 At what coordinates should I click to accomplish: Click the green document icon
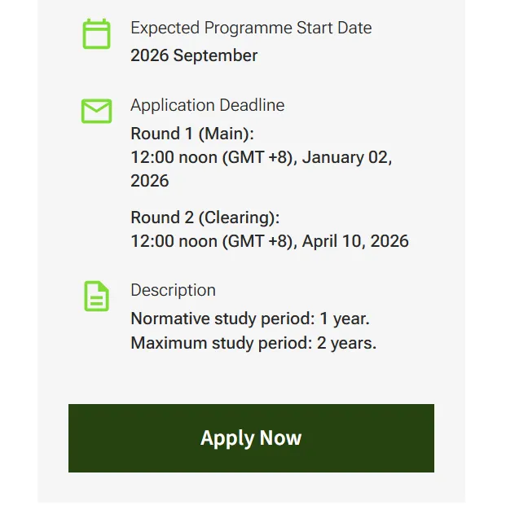96,296
